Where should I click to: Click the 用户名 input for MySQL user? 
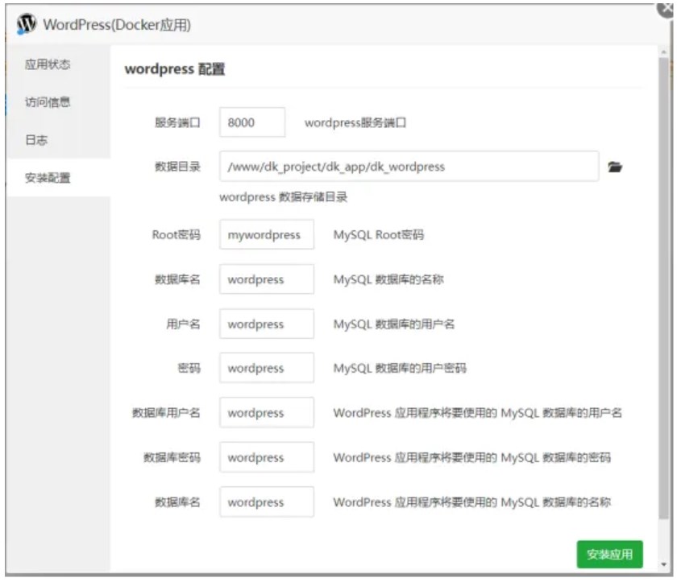[266, 324]
